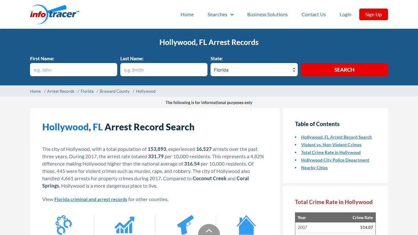Click the Hollywood, FL Arrest Records banner title
The image size is (418, 235).
209,42
